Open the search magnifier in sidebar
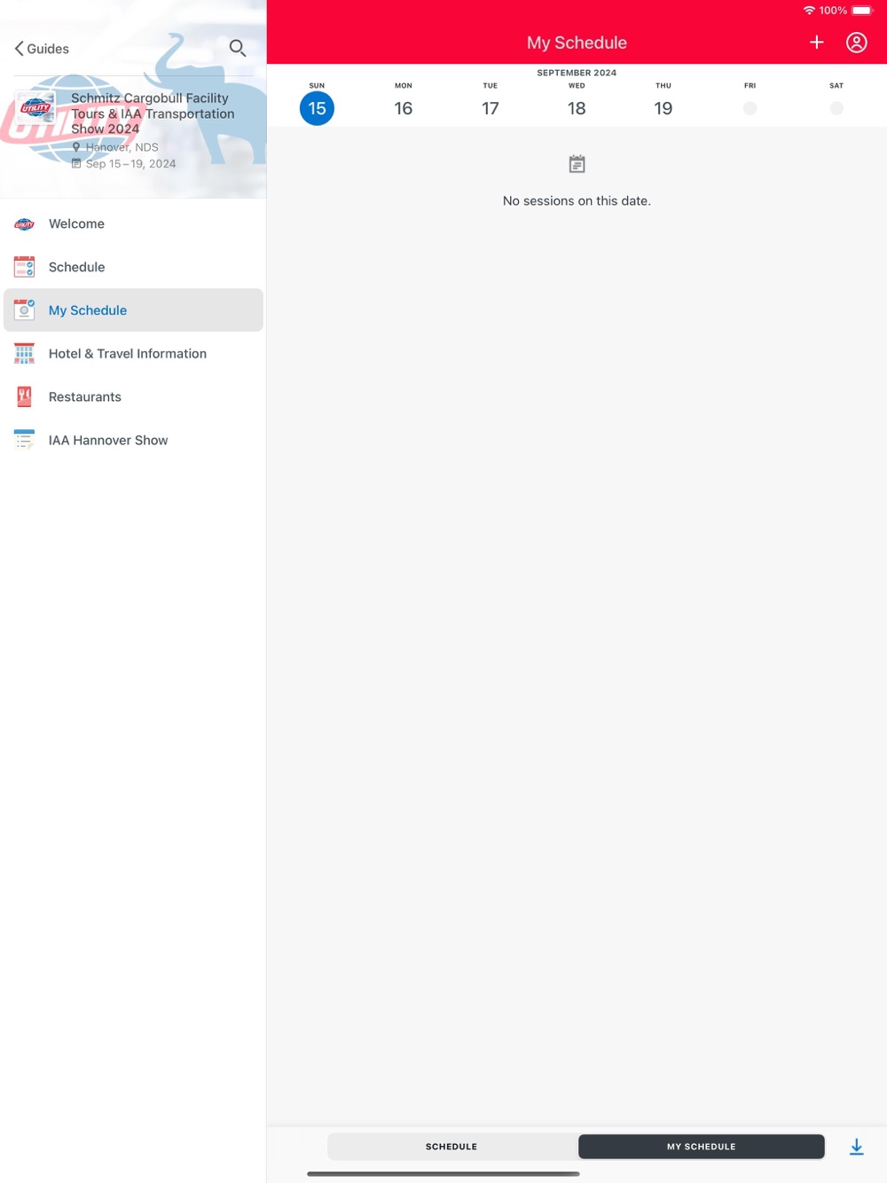 238,48
